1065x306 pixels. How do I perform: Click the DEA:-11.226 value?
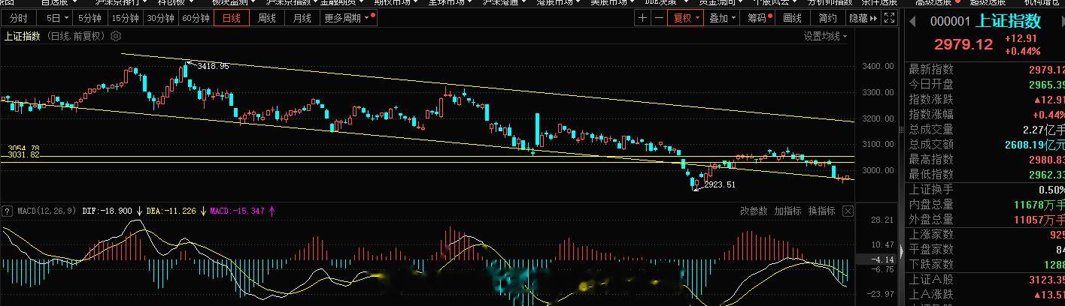[170, 211]
